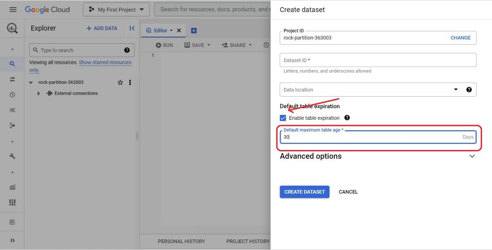Click CHANGE next to Project ID
Screen dimensions: 492x250
click(460, 37)
